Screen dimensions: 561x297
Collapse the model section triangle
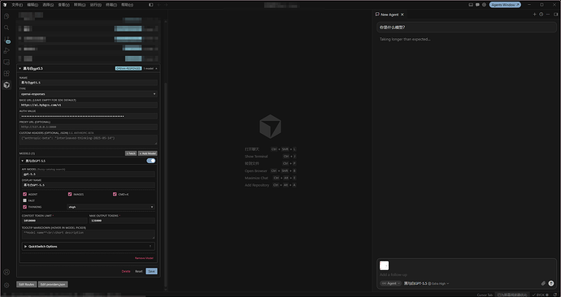(x=23, y=161)
